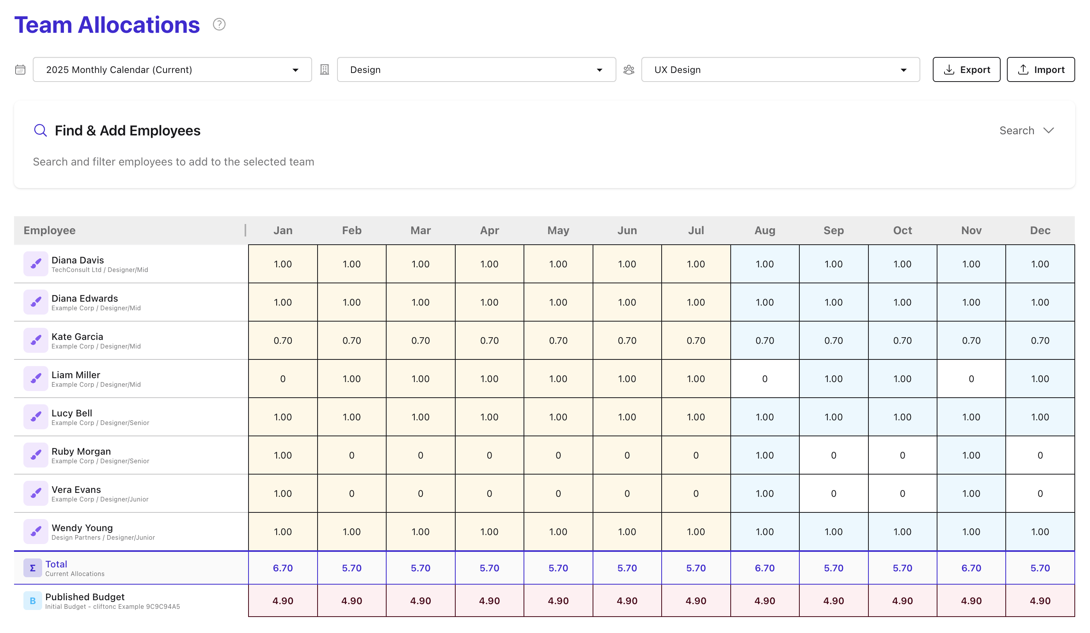Viewport: 1090px width, 633px height.
Task: Click the Export button
Action: point(966,69)
